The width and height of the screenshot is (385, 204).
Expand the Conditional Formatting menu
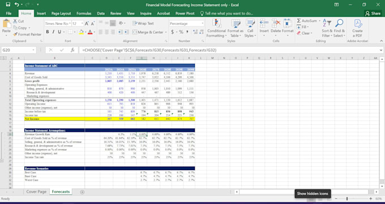point(216,28)
